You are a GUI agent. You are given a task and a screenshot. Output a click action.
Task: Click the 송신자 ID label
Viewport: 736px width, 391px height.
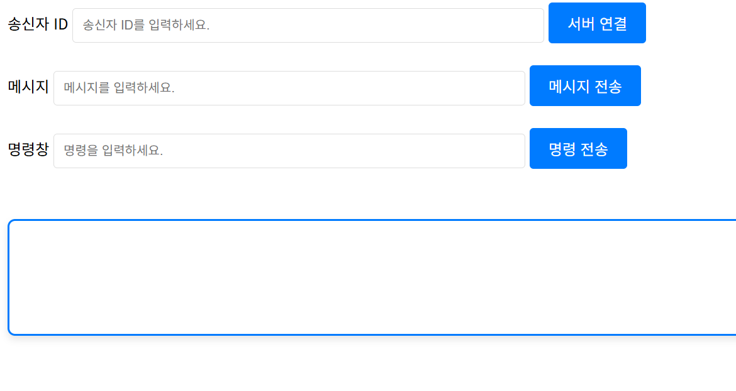pyautogui.click(x=38, y=24)
